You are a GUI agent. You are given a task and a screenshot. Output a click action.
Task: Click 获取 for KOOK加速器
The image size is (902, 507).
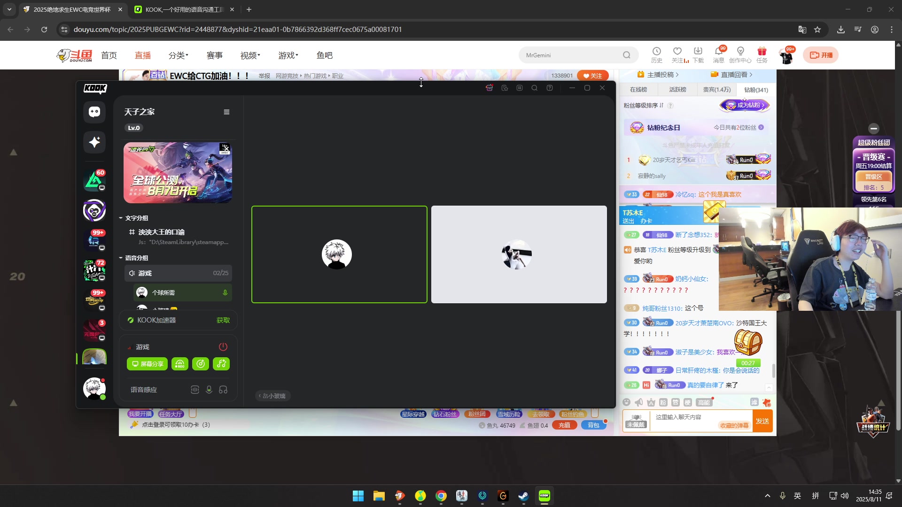(223, 320)
